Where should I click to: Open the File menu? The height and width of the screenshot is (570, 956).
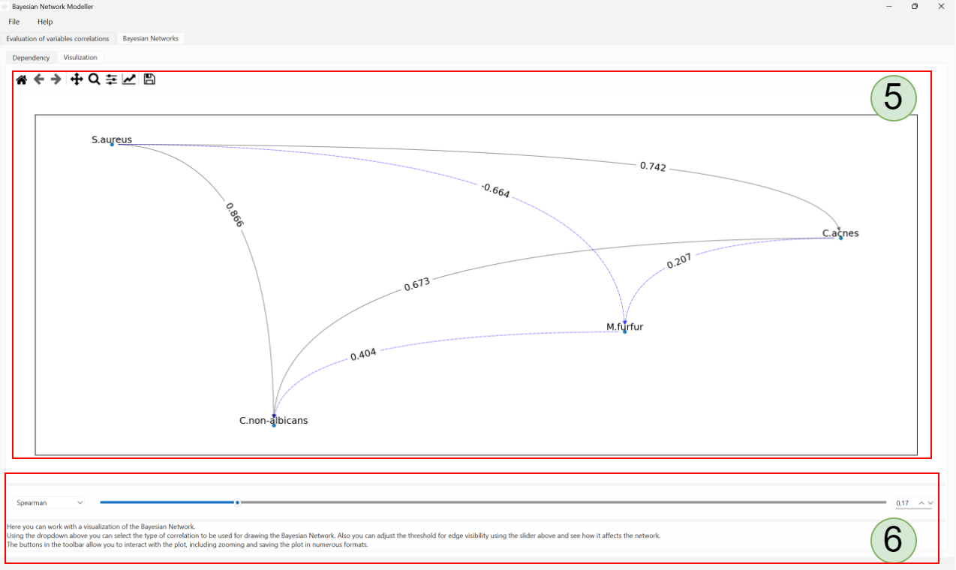[13, 22]
